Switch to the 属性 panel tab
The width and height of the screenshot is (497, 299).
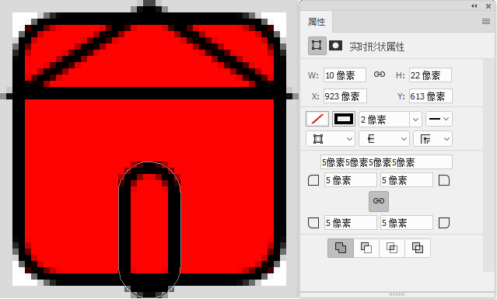tap(317, 22)
